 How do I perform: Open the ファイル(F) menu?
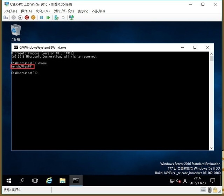coord(10,11)
